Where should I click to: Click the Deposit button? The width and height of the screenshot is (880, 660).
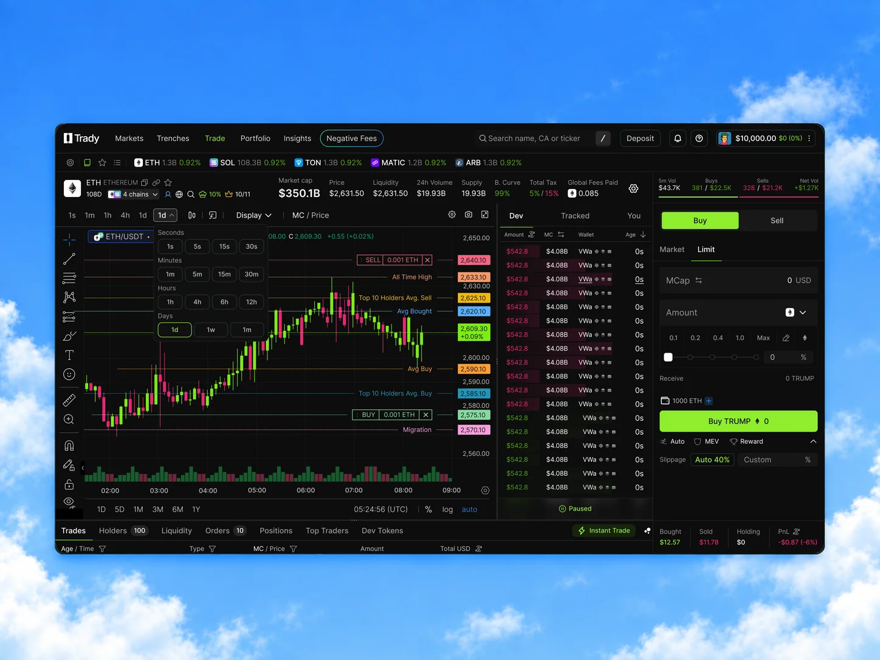[641, 139]
